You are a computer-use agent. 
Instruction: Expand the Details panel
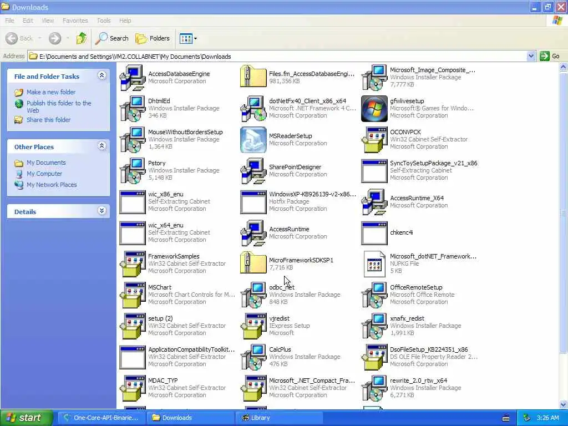102,211
